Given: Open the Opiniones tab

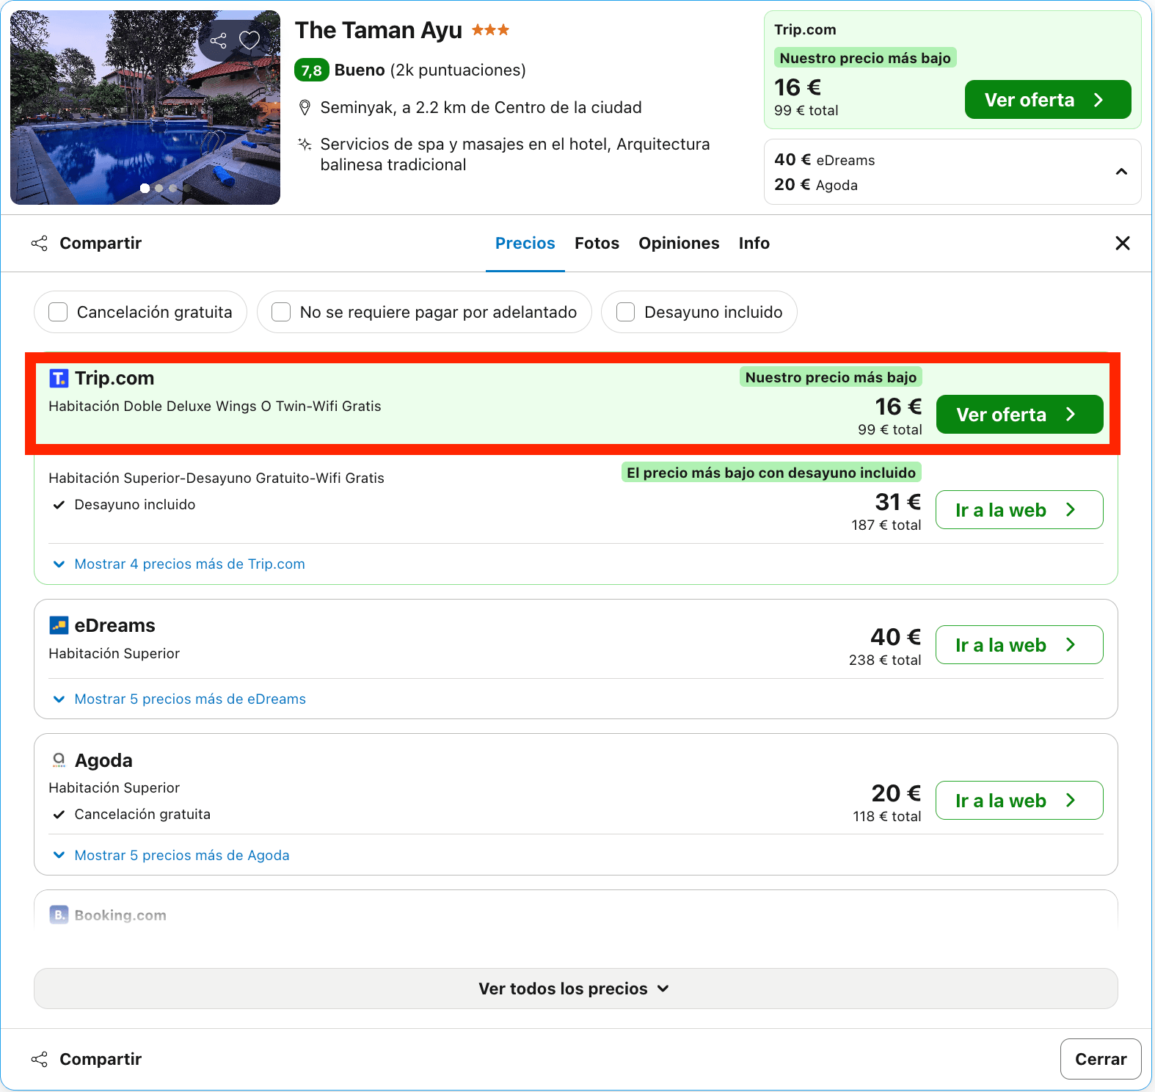Looking at the screenshot, I should pyautogui.click(x=679, y=243).
